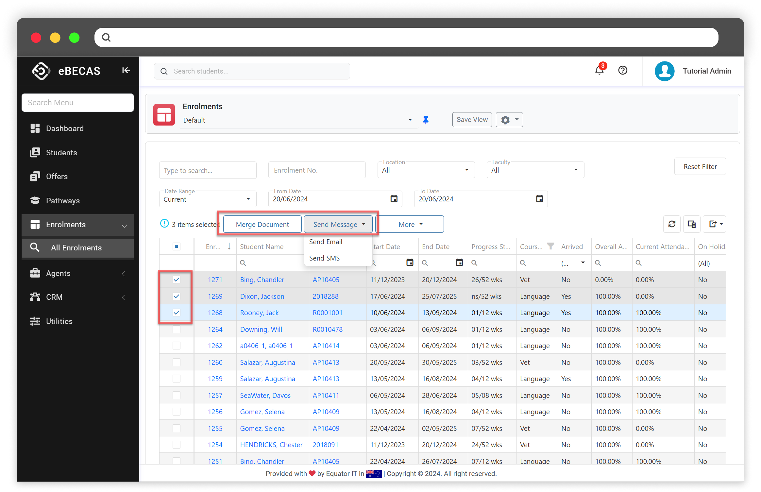The image size is (761, 492).
Task: Uncheck enrolment 1271 row checkbox
Action: tap(177, 280)
